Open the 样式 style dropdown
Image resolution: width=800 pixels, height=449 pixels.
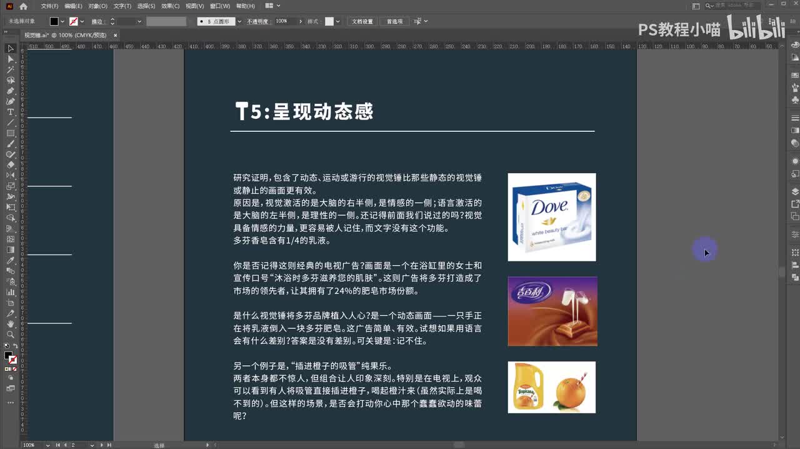[338, 21]
